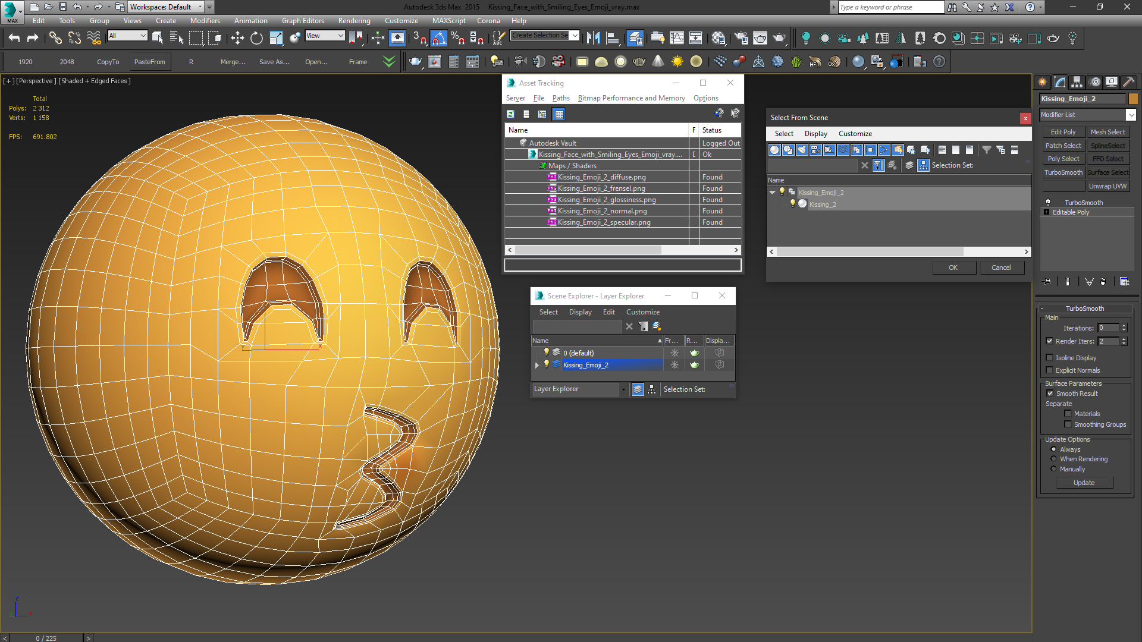The height and width of the screenshot is (642, 1142).
Task: Toggle visibility bulb of Kissing_Emoji_2 layer
Action: tap(546, 364)
